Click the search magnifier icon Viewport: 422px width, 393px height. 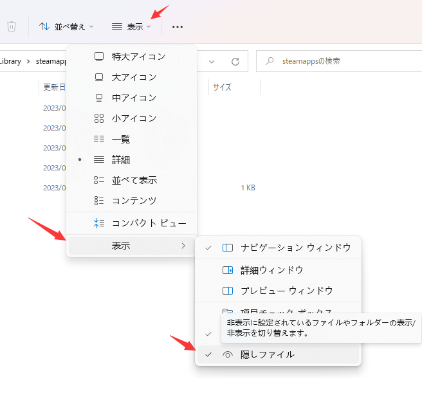[270, 61]
